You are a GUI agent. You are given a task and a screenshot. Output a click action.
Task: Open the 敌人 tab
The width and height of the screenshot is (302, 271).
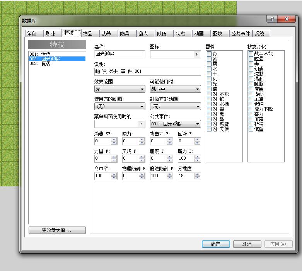pos(145,34)
